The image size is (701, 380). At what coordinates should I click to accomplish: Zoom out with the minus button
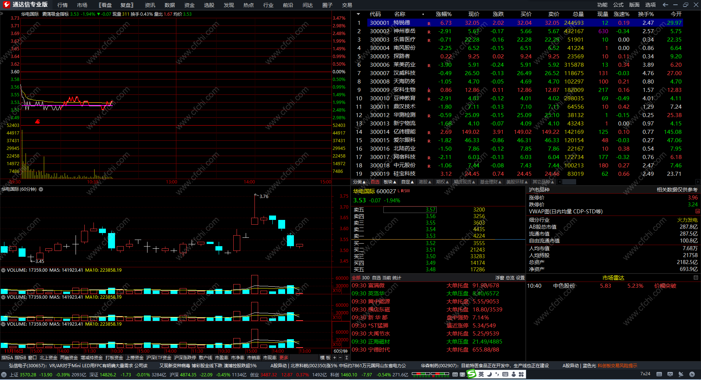(x=340, y=358)
